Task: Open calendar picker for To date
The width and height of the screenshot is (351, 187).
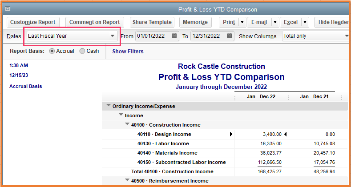Action: point(229,36)
